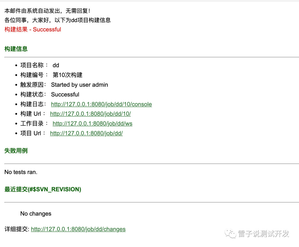Click the 'Started by user admin' value
The height and width of the screenshot is (247, 299).
point(79,85)
